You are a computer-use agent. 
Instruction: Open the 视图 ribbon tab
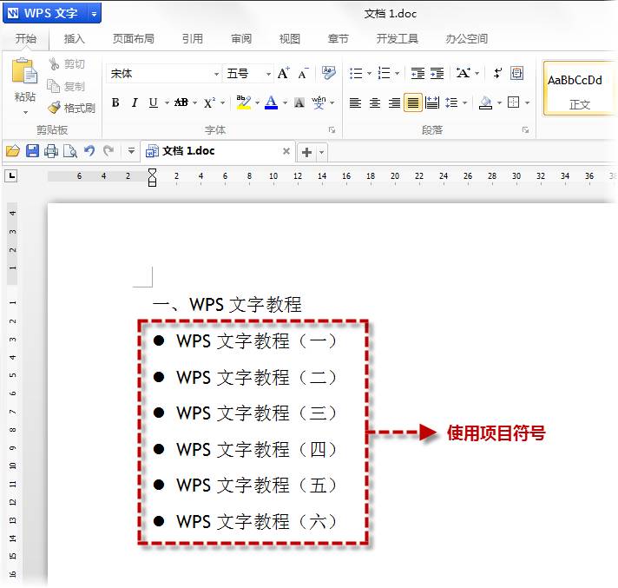click(290, 38)
